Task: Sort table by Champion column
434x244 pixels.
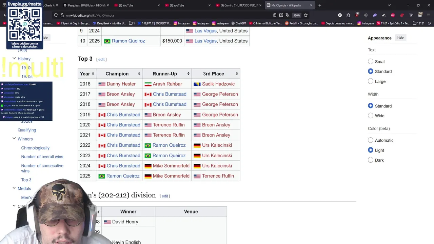Action: 119,74
